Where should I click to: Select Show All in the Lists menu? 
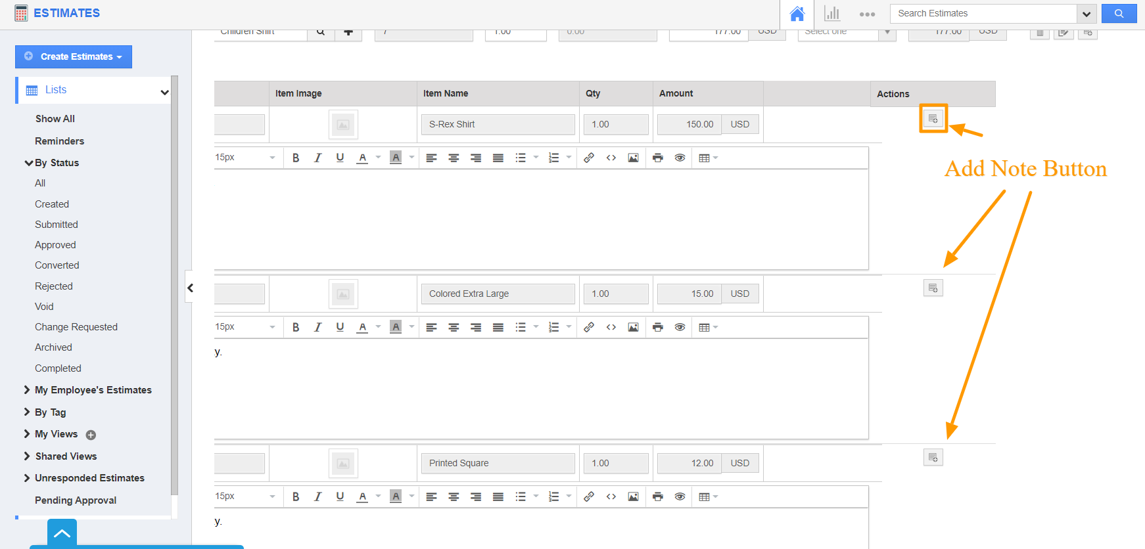click(55, 119)
